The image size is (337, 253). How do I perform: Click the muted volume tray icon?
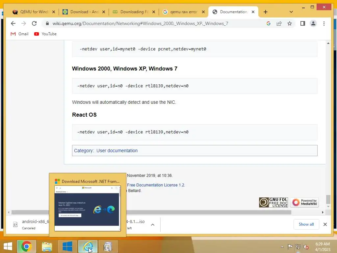pyautogui.click(x=306, y=247)
